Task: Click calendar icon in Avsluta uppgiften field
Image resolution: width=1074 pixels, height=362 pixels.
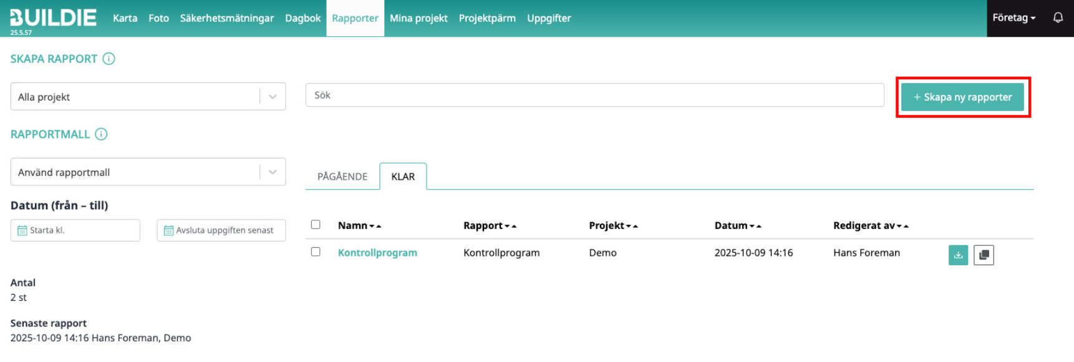Action: (x=168, y=230)
